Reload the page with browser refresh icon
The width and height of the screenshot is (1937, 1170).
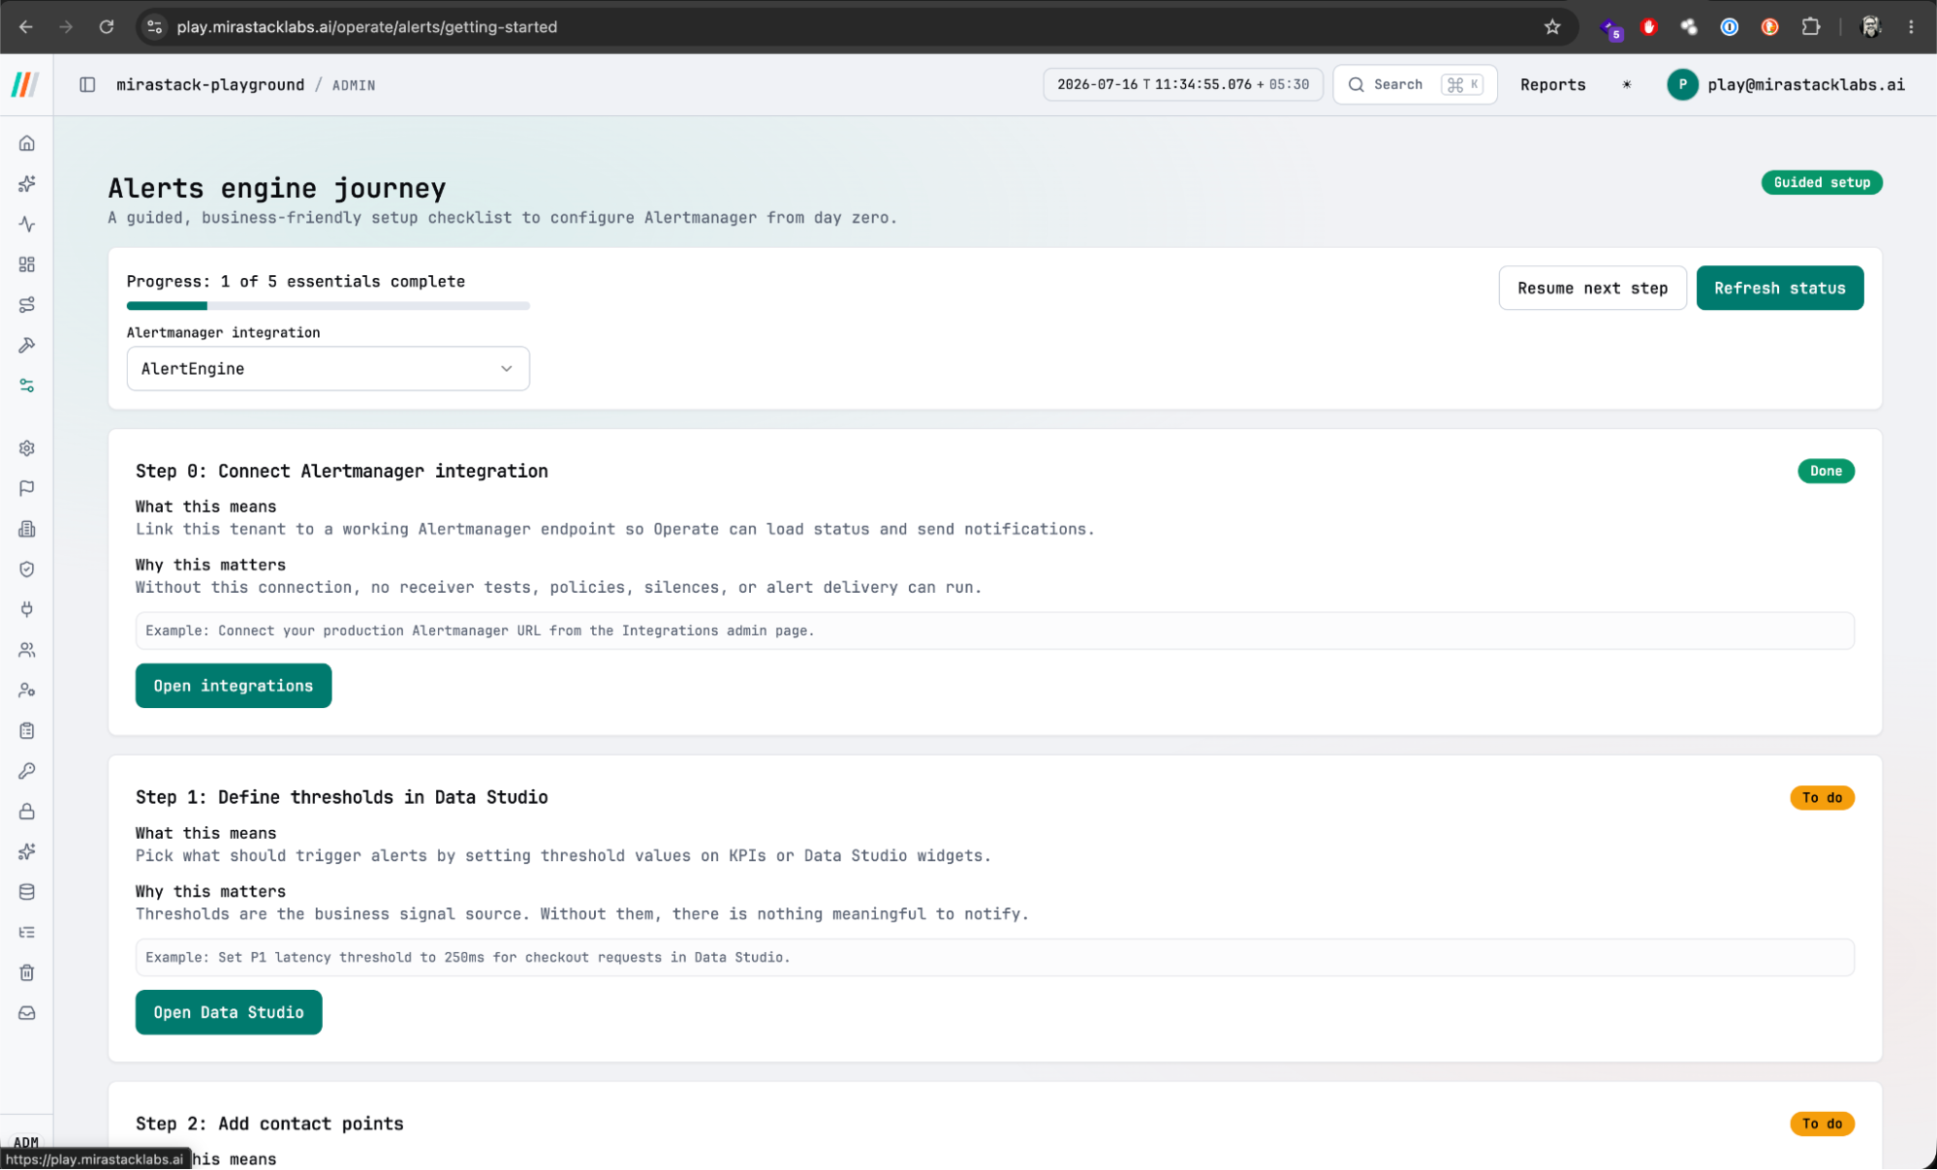pyautogui.click(x=107, y=27)
